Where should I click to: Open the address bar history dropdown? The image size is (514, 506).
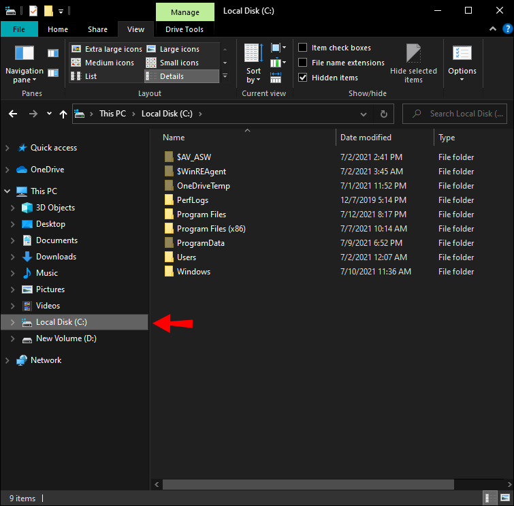(x=364, y=114)
